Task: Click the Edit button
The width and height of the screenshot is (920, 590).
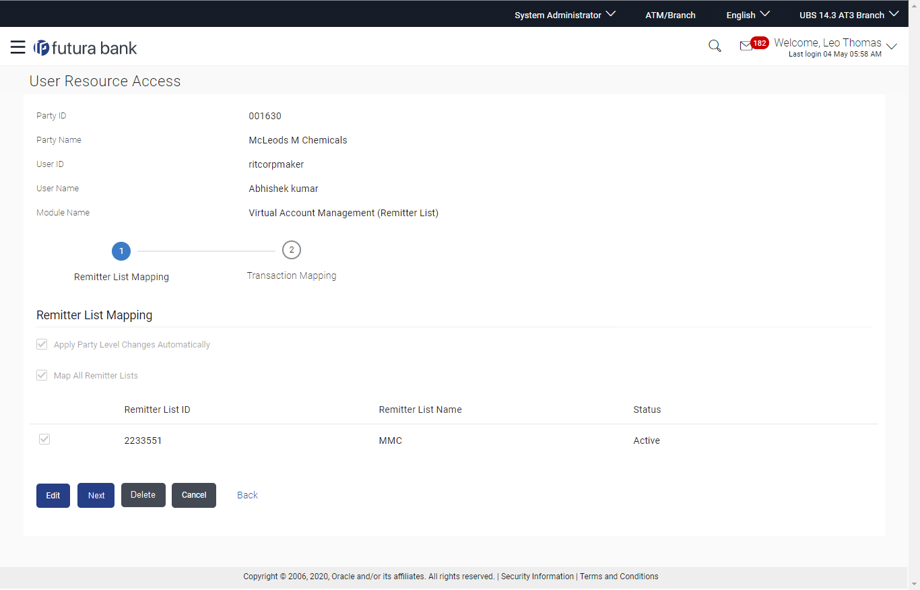Action: pyautogui.click(x=53, y=495)
